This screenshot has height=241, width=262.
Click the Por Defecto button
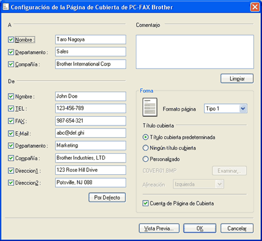point(107,197)
